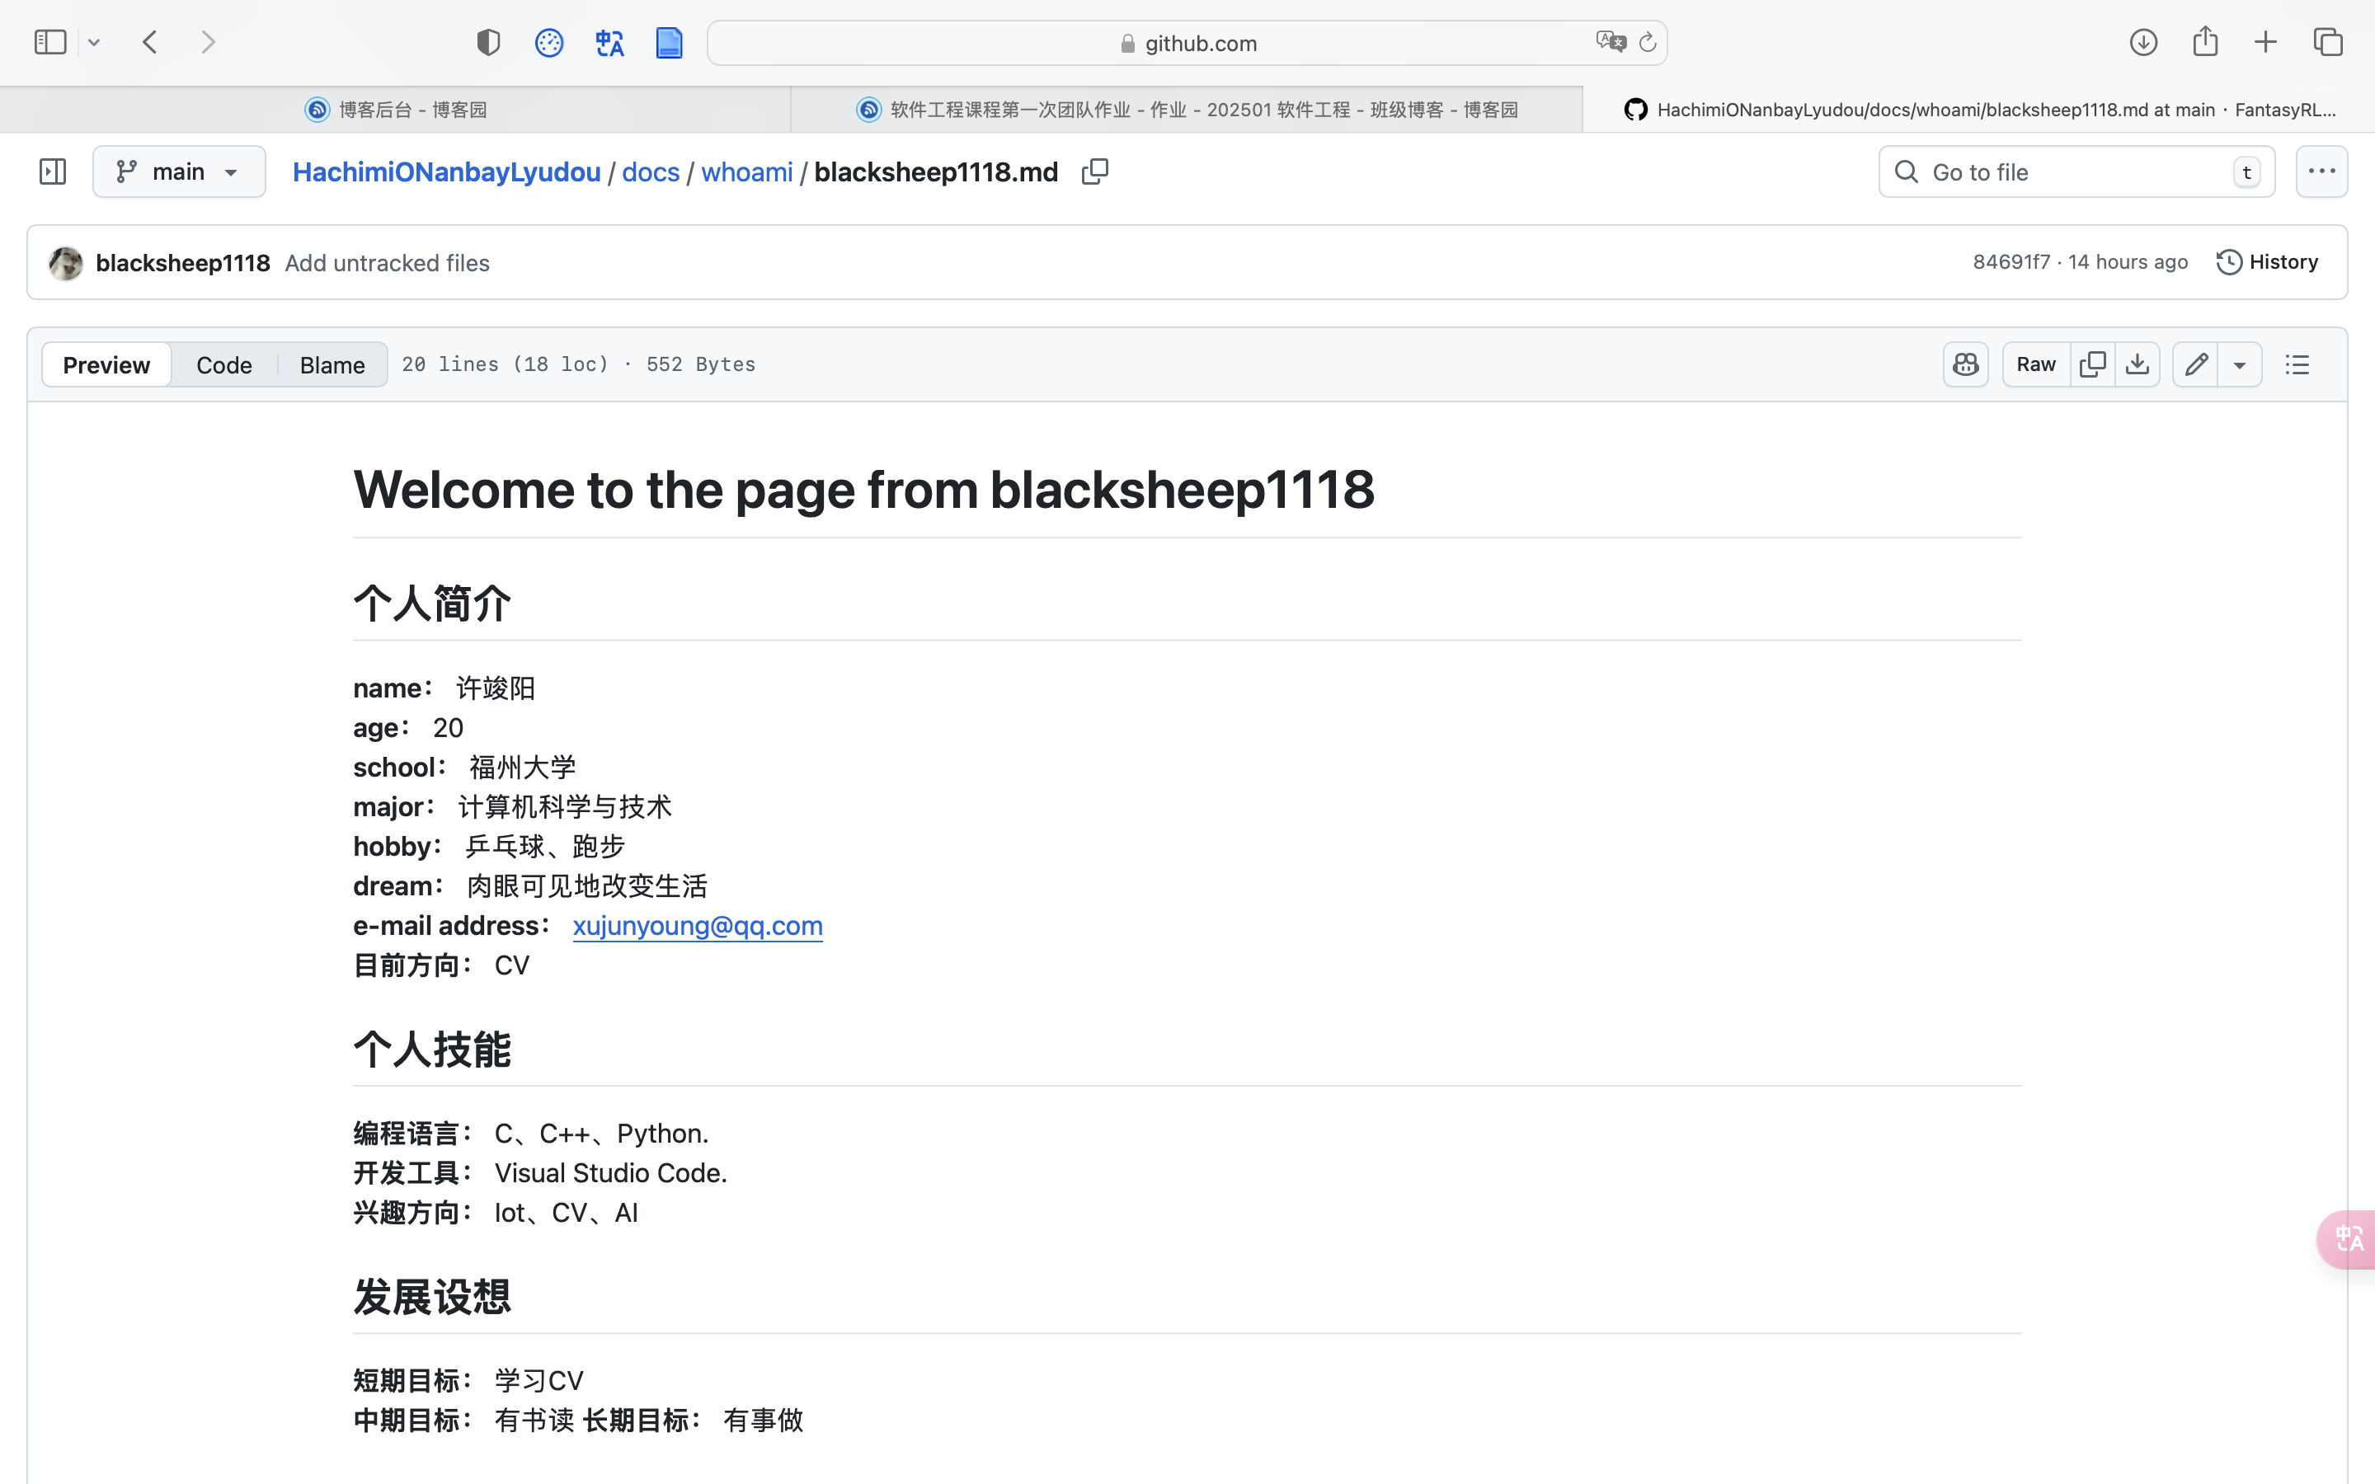Switch to the Preview view
Image resolution: width=2375 pixels, height=1484 pixels.
tap(106, 365)
